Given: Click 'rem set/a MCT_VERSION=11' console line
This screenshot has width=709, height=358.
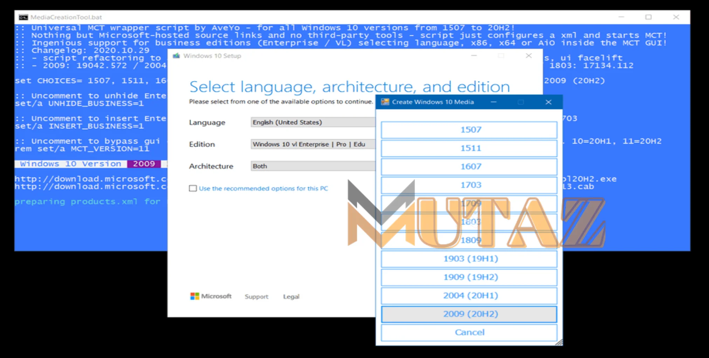Looking at the screenshot, I should coord(82,149).
